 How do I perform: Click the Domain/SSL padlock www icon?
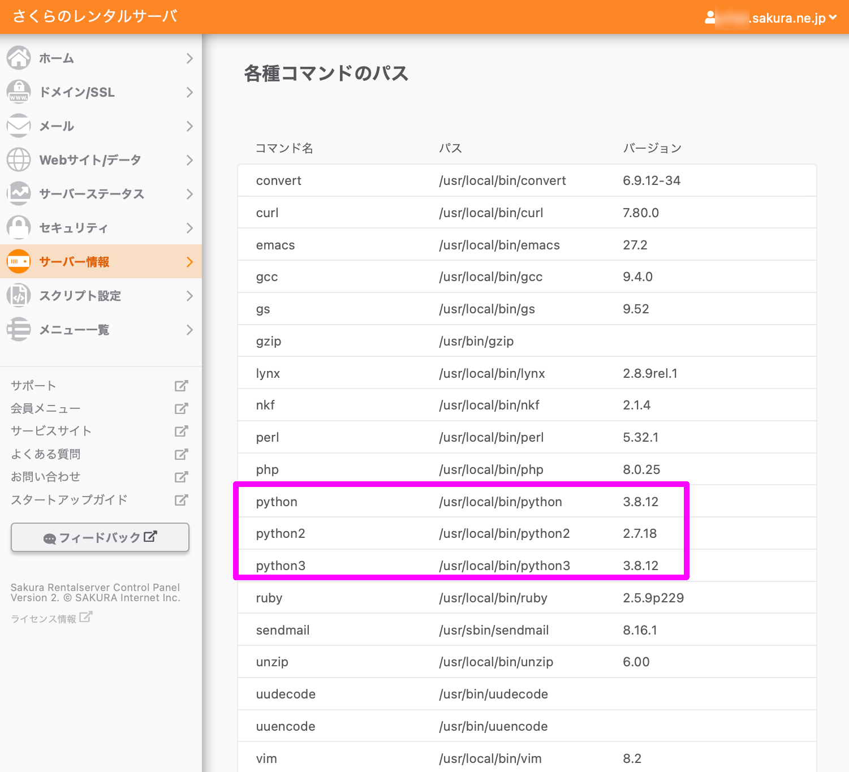(19, 92)
